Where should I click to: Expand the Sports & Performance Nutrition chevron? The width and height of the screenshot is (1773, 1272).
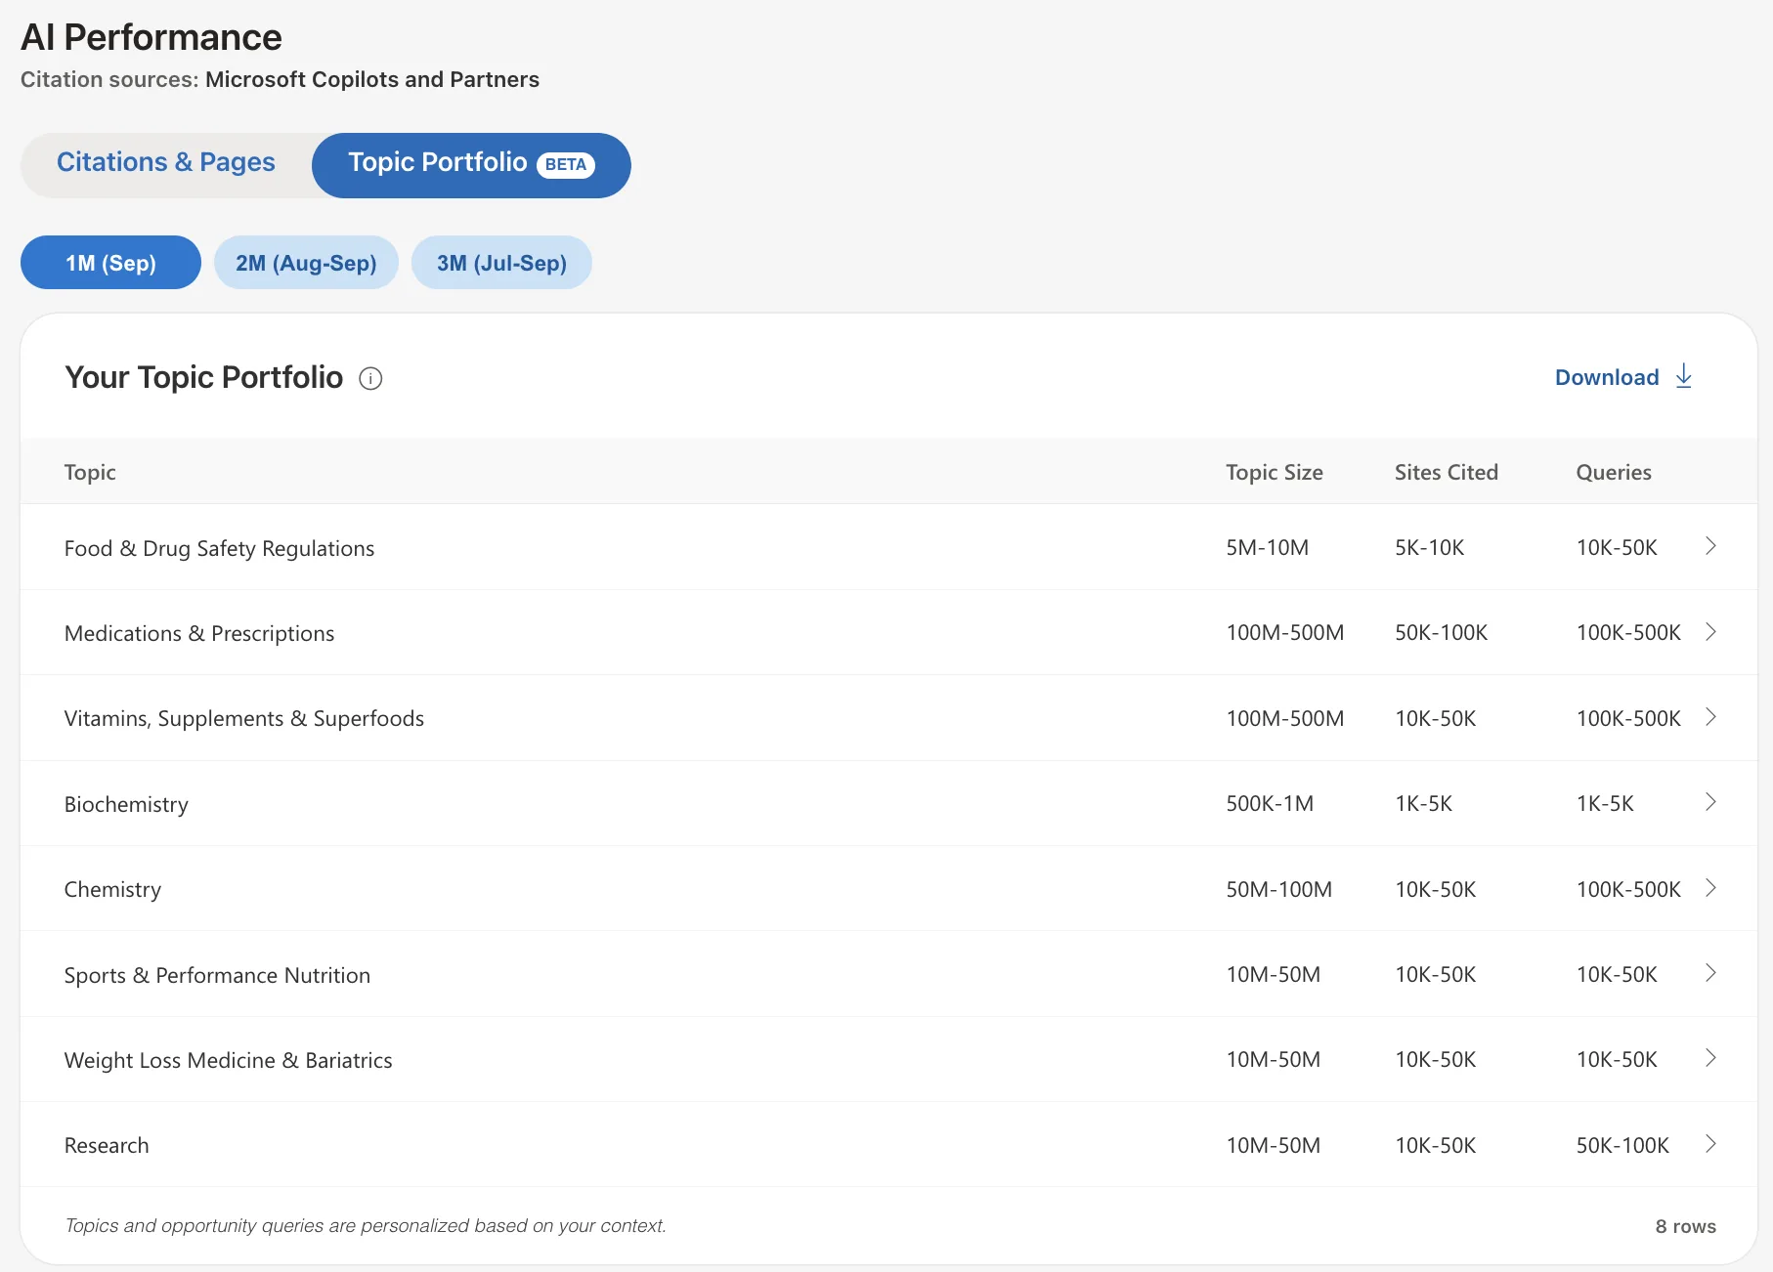1710,973
